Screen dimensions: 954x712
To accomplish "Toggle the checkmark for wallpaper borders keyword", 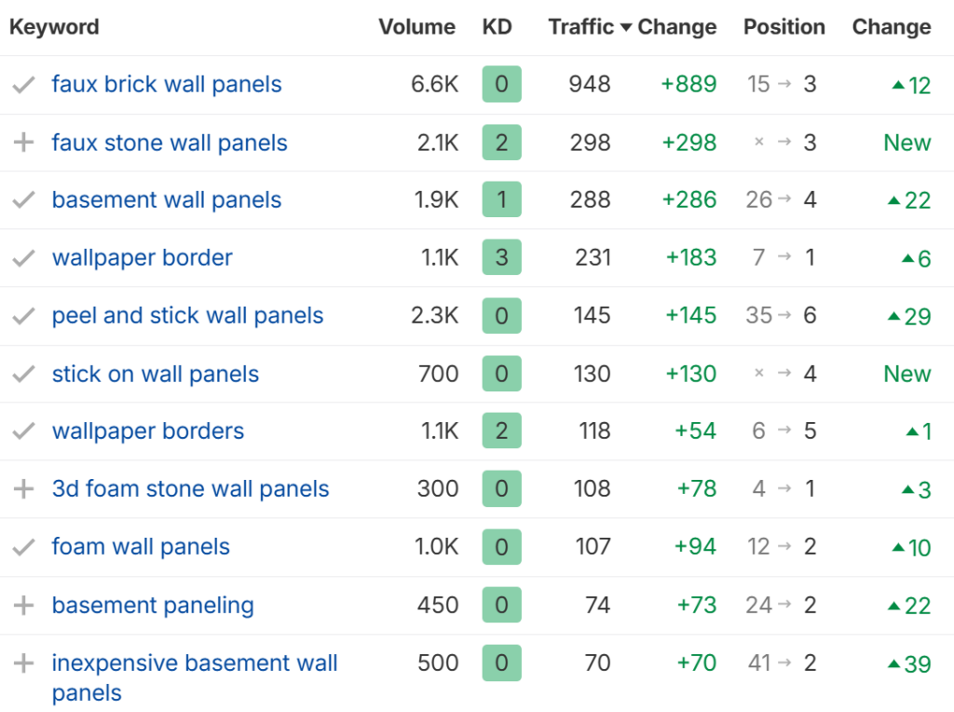I will click(23, 431).
